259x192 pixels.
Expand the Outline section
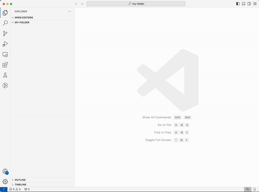pos(42,180)
